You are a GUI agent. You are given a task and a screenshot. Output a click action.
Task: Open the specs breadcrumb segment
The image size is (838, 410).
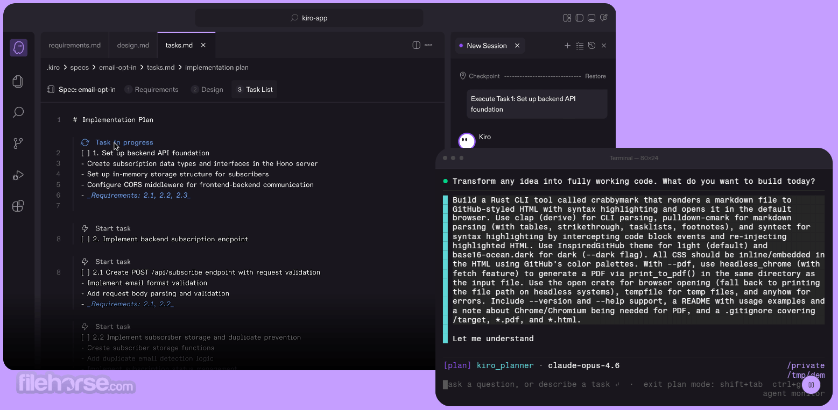(80, 67)
